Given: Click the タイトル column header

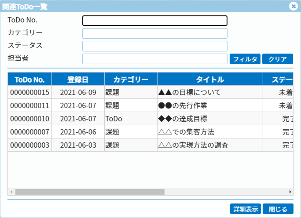Looking at the screenshot, I should (210, 80).
